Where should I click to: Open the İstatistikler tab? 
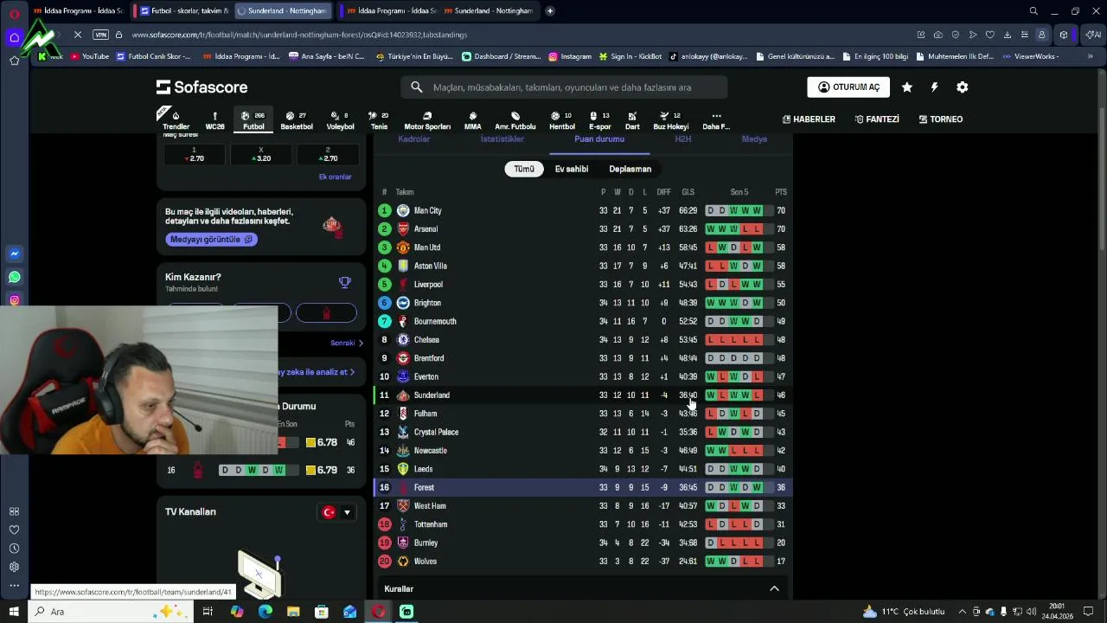click(x=502, y=139)
